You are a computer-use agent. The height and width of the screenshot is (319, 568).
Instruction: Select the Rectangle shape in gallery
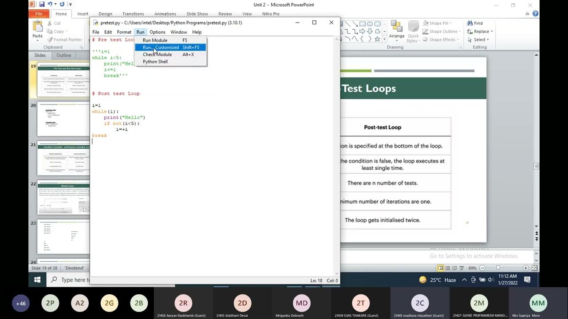pyautogui.click(x=363, y=24)
